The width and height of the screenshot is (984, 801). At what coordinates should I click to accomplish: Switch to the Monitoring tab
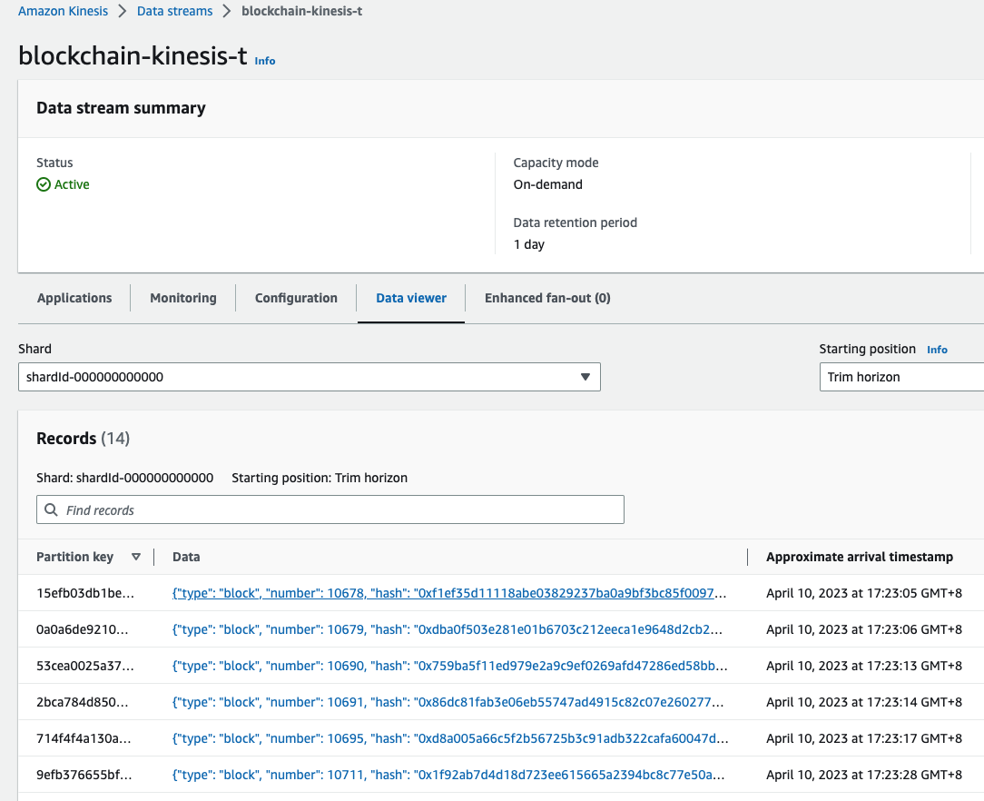[x=183, y=298]
